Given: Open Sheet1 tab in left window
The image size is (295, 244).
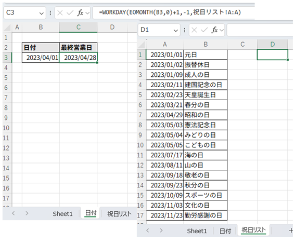Looking at the screenshot, I should [x=62, y=213].
